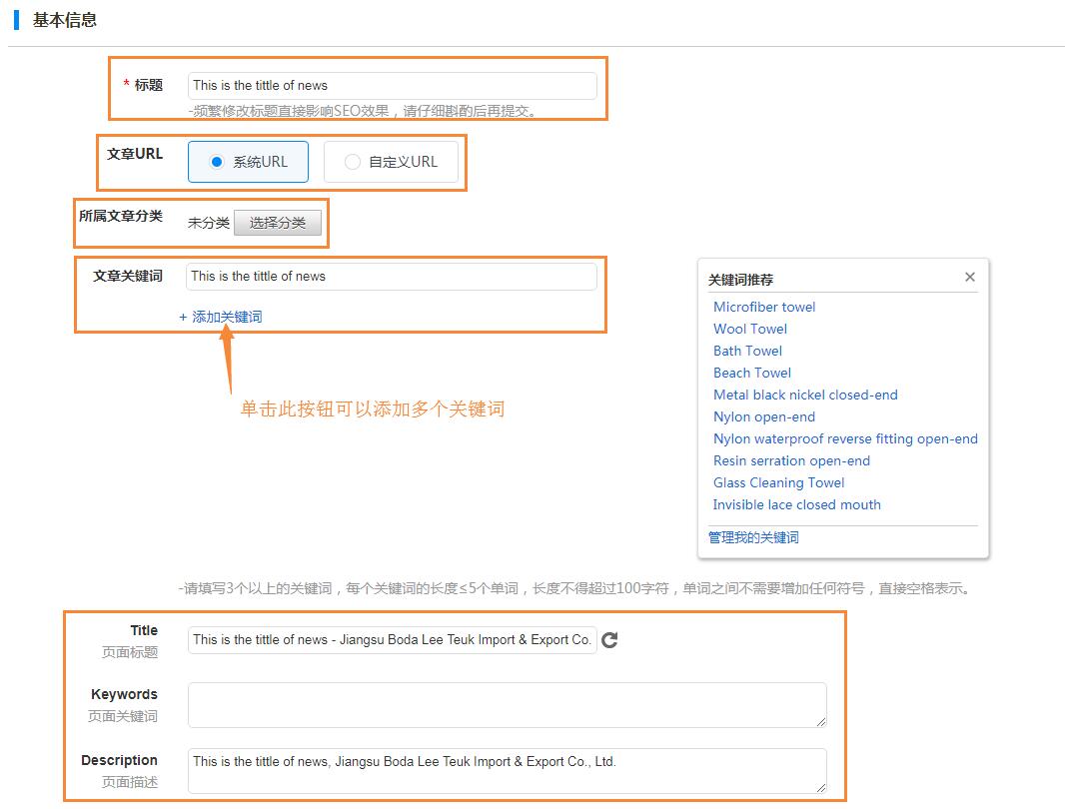Select the 自定义URL radio option
The height and width of the screenshot is (809, 1065).
[x=391, y=162]
